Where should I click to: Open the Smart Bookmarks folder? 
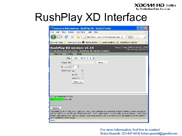click(x=73, y=42)
